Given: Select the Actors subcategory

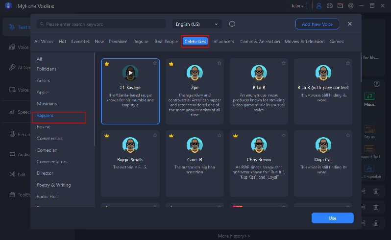Looking at the screenshot, I should pos(43,80).
